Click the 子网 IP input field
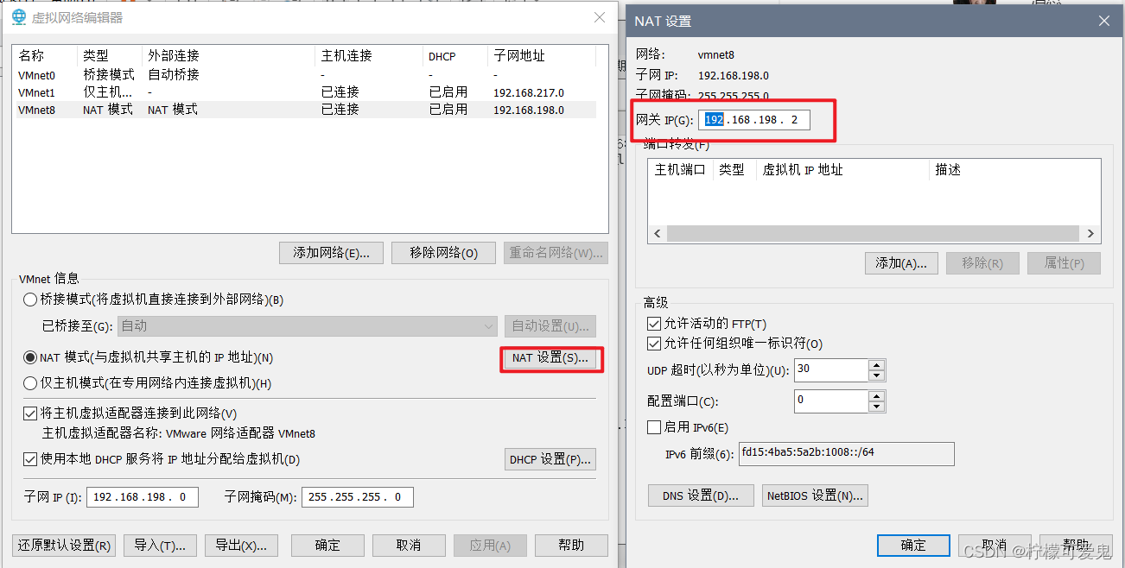 coord(143,497)
